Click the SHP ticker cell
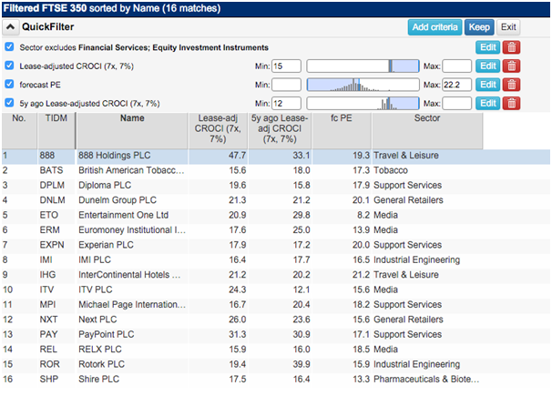Viewport: 552px width, 396px height. [49, 380]
